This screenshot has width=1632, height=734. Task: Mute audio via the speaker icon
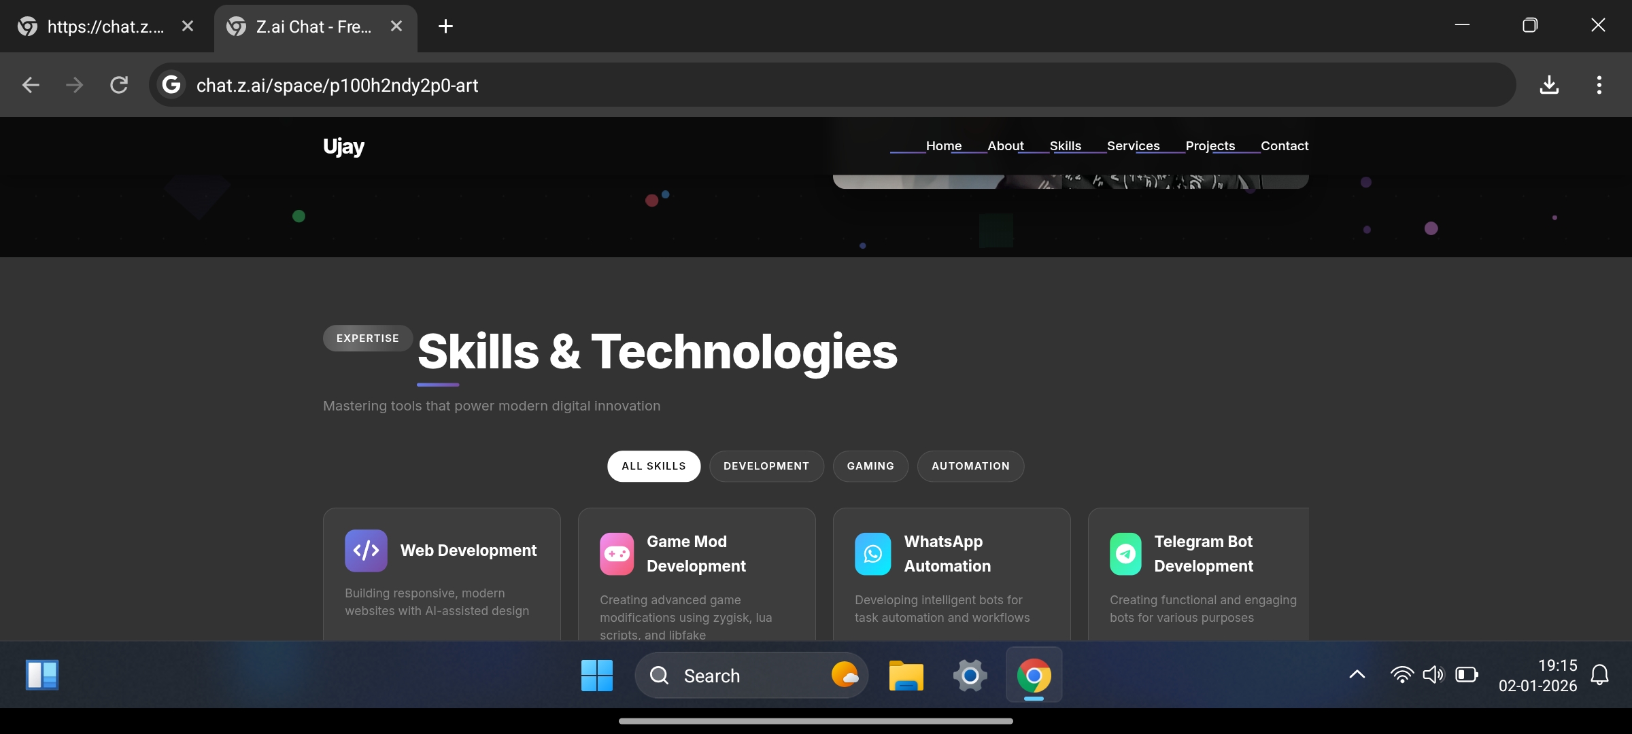pyautogui.click(x=1435, y=675)
